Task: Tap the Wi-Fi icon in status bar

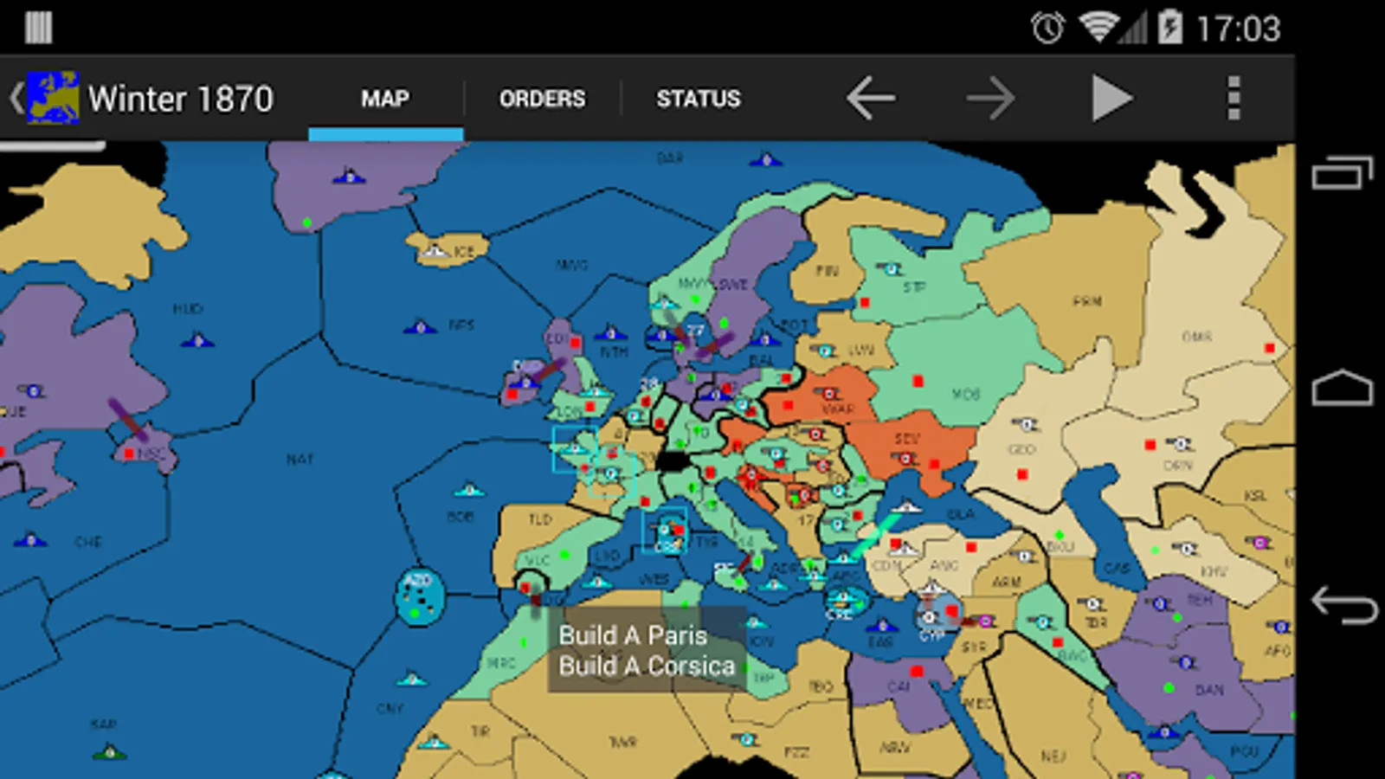Action: (1099, 28)
